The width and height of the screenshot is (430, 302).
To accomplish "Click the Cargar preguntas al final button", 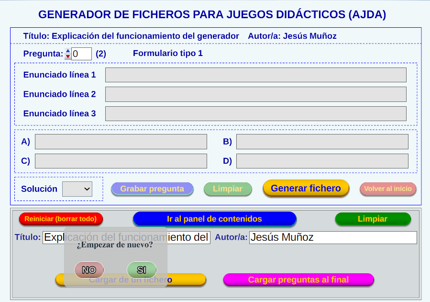I will tap(298, 280).
